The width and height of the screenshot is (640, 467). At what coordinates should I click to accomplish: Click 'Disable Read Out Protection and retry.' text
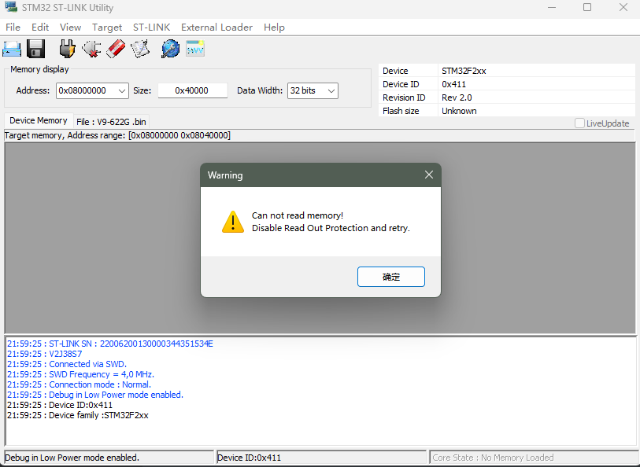click(x=331, y=228)
